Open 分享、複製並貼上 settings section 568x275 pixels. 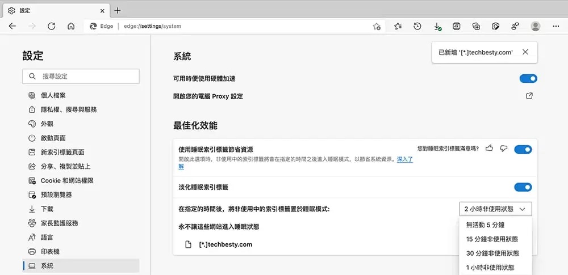(81, 166)
